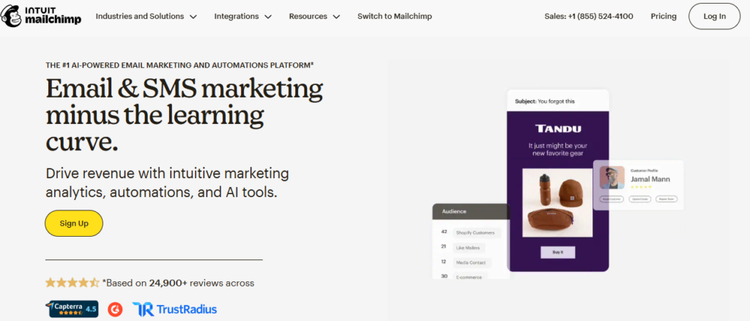The height and width of the screenshot is (321, 750).
Task: Select the Media Contact audience row
Action: [x=466, y=262]
